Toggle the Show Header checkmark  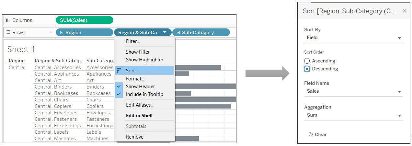pos(119,86)
